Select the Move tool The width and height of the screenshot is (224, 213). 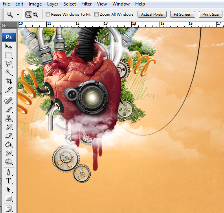[x=9, y=47]
